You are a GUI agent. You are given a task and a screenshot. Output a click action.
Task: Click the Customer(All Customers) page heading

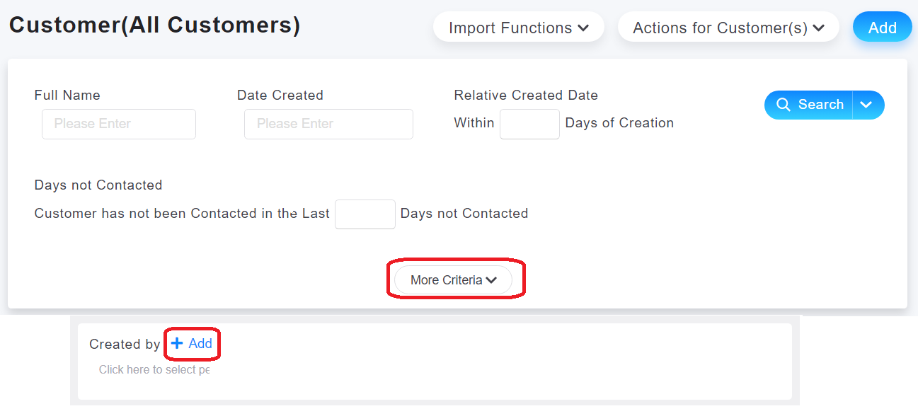(x=154, y=25)
